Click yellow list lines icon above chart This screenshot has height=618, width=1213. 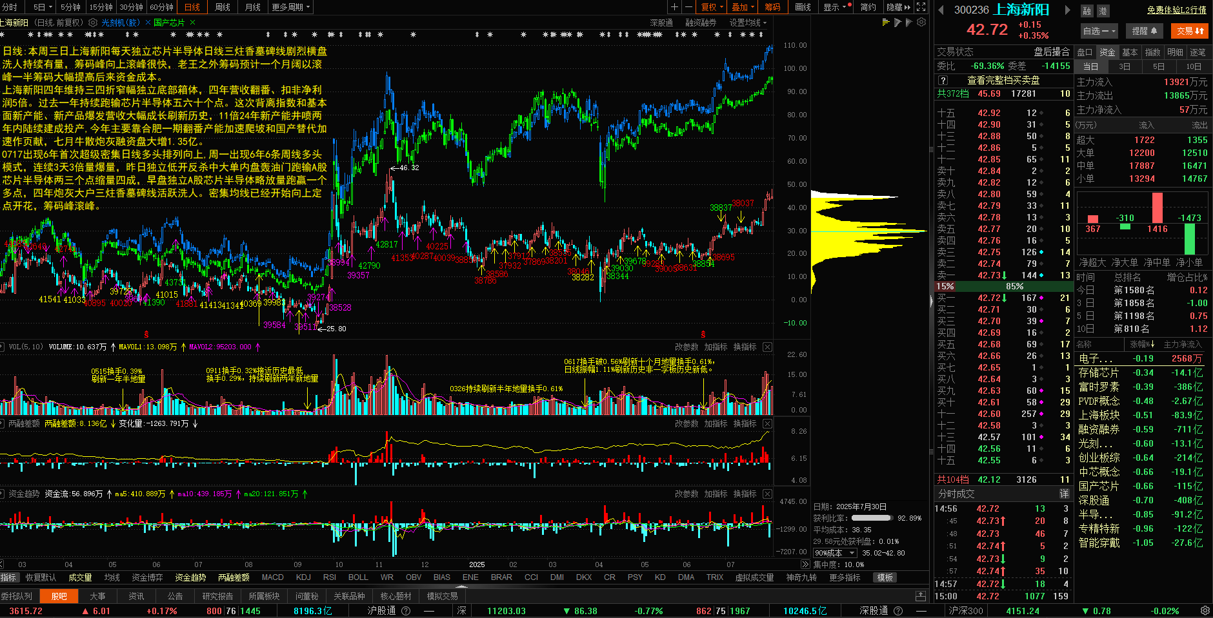[x=886, y=22]
